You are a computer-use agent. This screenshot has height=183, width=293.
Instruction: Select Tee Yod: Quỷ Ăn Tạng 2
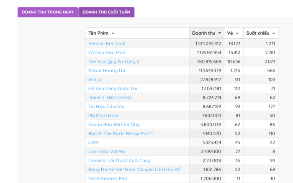coord(113,61)
